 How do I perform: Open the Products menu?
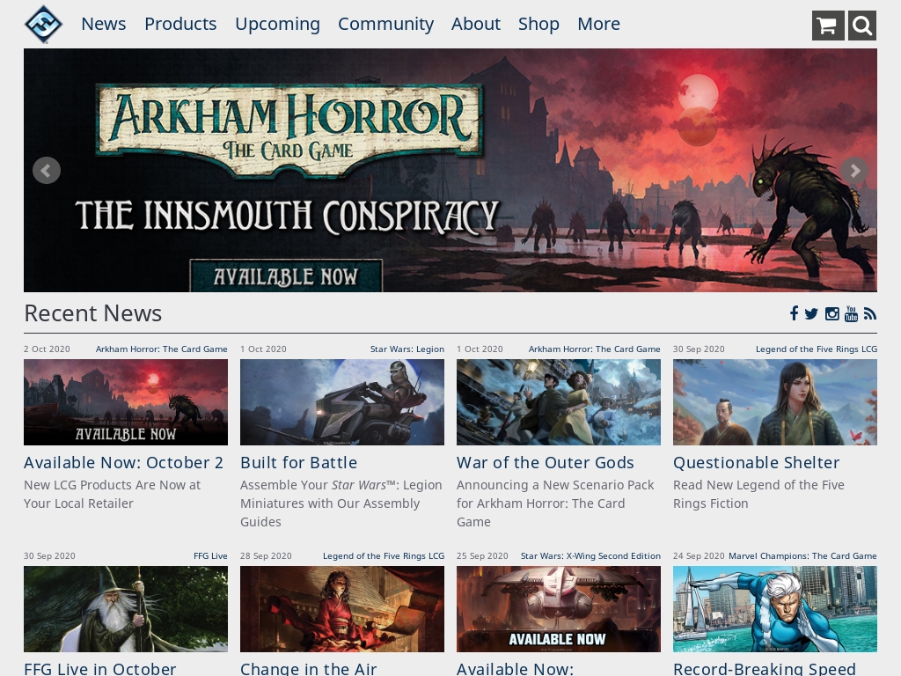click(x=180, y=24)
